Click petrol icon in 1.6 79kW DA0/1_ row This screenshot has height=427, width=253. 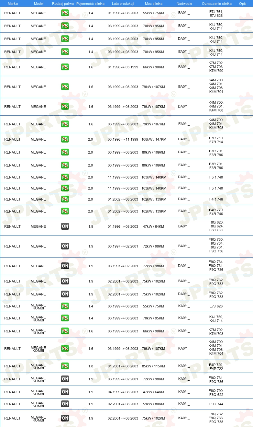pos(65,107)
